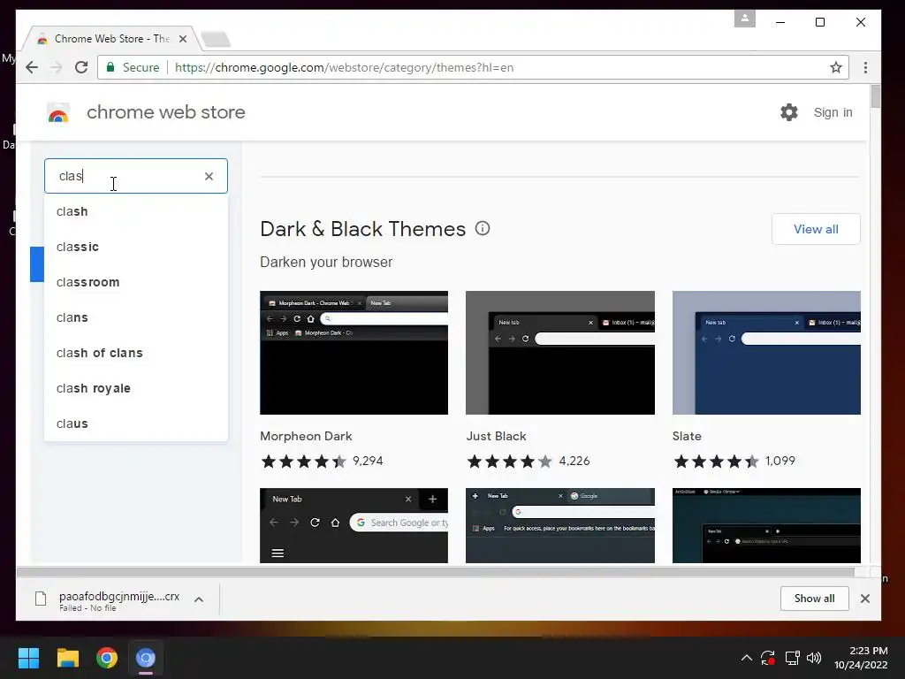Select the Chrome Web Store tab
This screenshot has width=905, height=679.
tap(112, 39)
